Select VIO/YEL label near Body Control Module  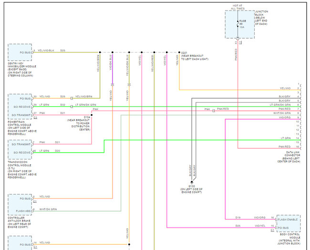point(260,226)
